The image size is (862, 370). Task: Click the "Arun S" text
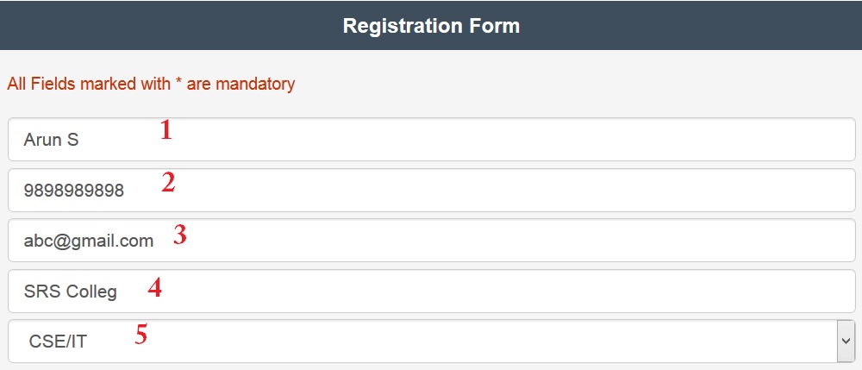coord(51,140)
